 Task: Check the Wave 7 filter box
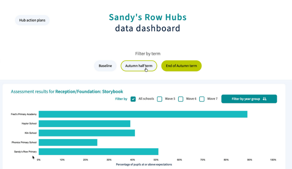click(202, 99)
